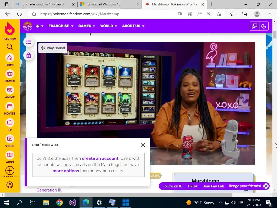Expand the Explore dropdown in wiki nav
Viewport: 277px width, 208px height.
click(x=39, y=26)
